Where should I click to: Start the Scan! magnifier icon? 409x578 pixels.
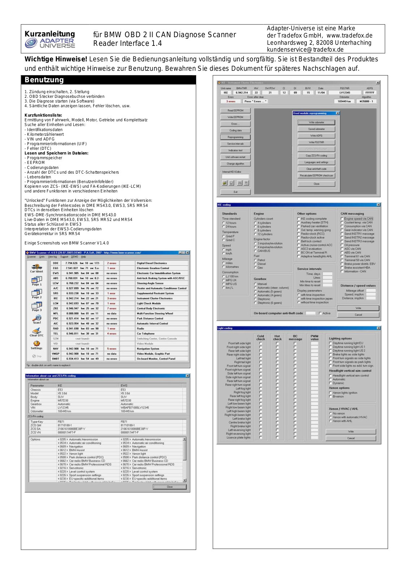(36, 319)
